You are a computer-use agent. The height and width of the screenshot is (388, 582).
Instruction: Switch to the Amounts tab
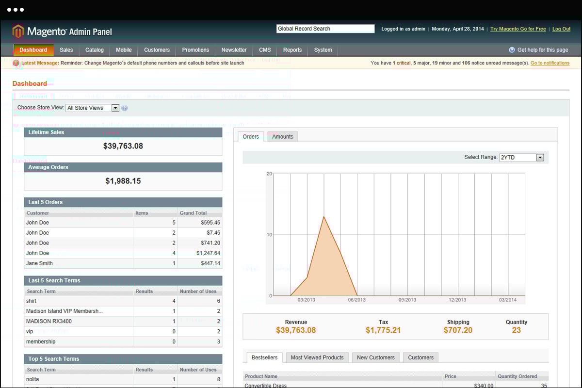tap(283, 137)
